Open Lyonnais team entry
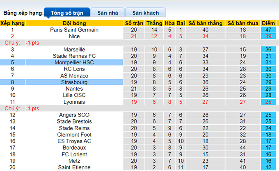This screenshot has height=171, width=279. click(x=74, y=102)
